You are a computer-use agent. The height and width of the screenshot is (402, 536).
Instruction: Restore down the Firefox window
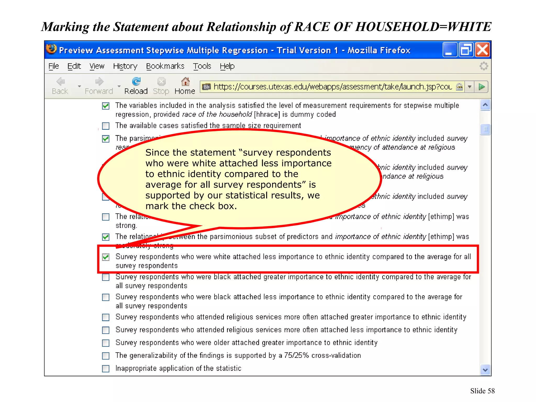466,50
